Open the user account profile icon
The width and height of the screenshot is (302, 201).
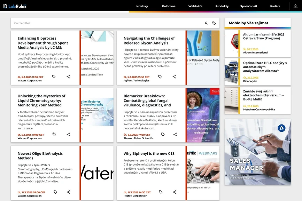[295, 6]
